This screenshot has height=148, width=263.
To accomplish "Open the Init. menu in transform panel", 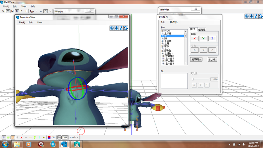I will point(163,22).
